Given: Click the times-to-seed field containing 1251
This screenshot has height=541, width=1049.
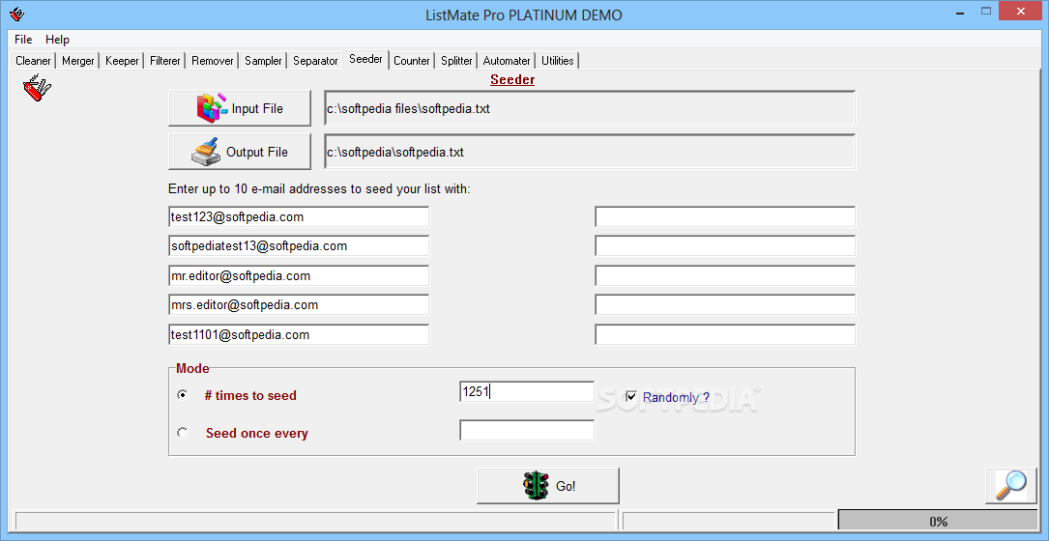Looking at the screenshot, I should 527,392.
